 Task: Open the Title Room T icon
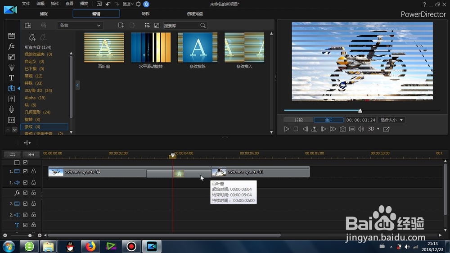pos(12,78)
